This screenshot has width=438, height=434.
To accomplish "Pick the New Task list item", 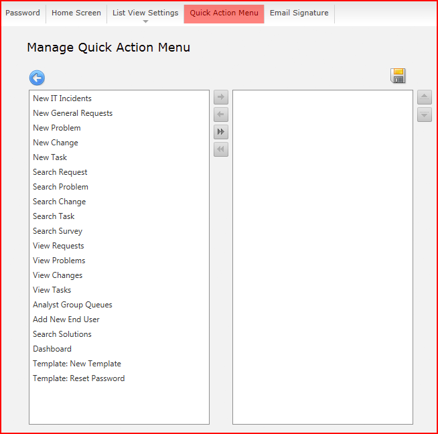I will click(x=119, y=157).
